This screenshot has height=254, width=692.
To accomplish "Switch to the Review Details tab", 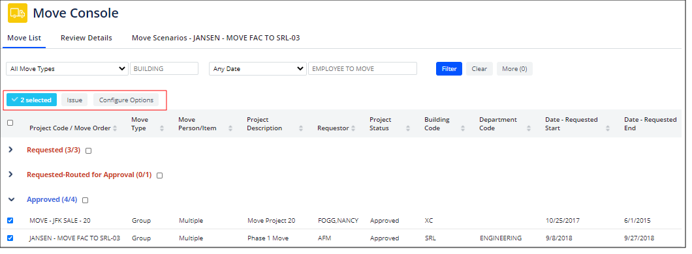I will pos(86,38).
